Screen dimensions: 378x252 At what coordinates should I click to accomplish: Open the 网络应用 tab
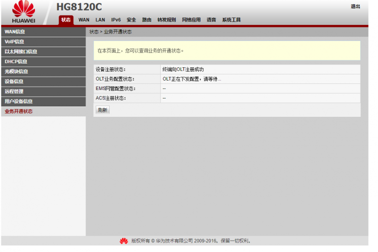(191, 20)
